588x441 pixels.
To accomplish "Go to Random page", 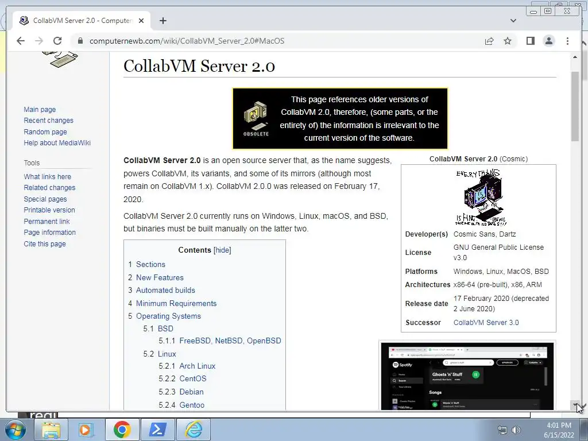I will point(45,131).
